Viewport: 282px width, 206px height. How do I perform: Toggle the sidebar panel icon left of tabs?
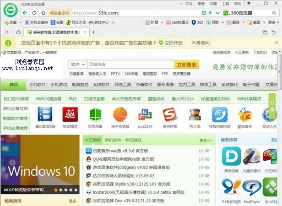[x=7, y=32]
